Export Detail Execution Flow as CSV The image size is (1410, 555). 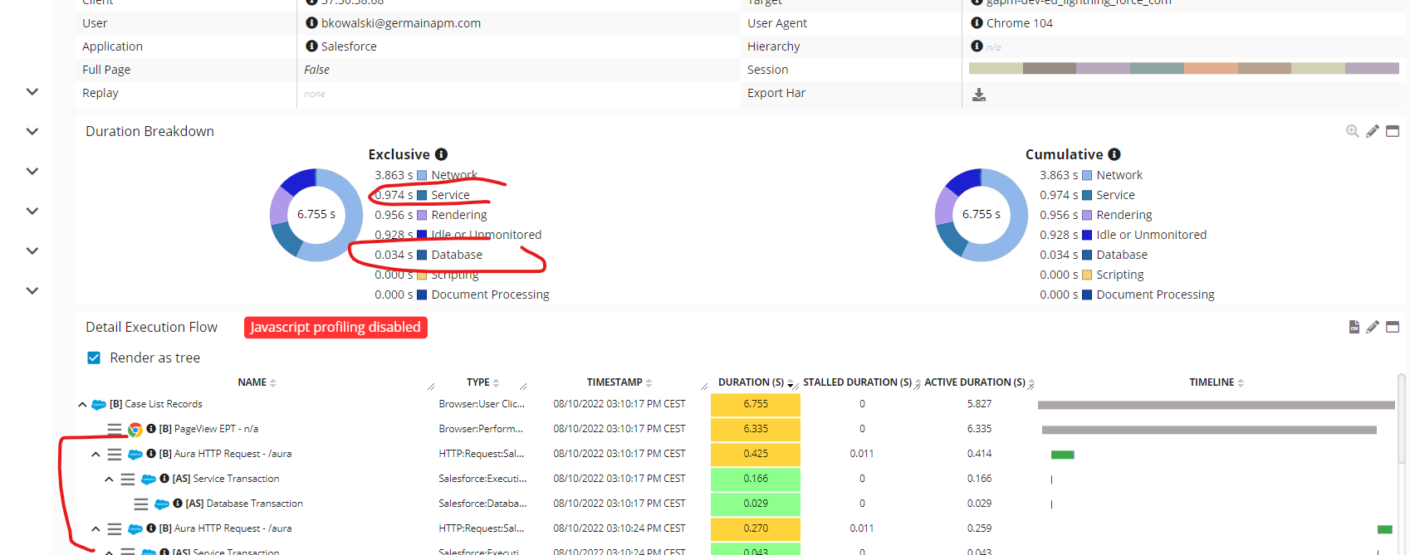(1354, 327)
